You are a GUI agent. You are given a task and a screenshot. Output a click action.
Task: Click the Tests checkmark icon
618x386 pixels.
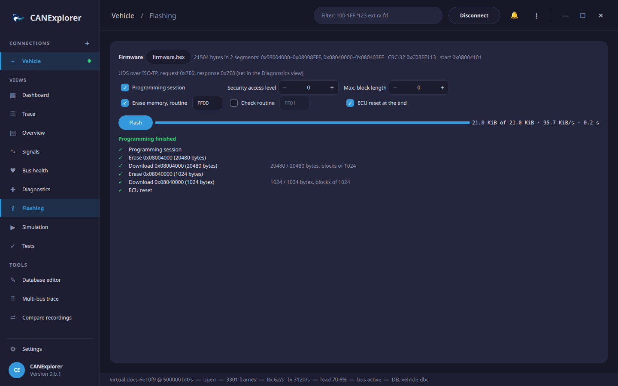click(x=13, y=246)
